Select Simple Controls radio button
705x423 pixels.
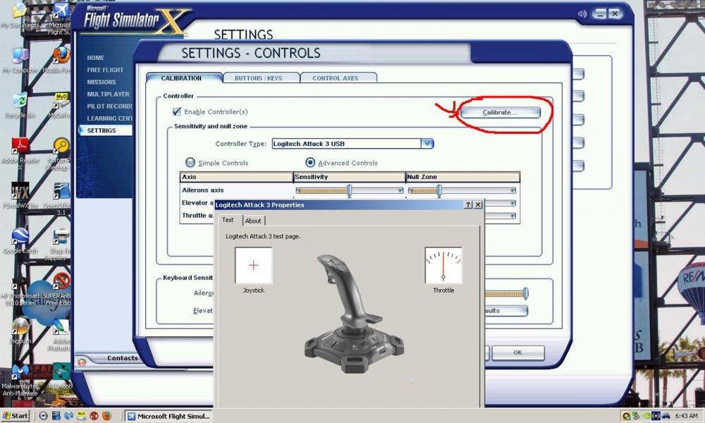point(190,162)
